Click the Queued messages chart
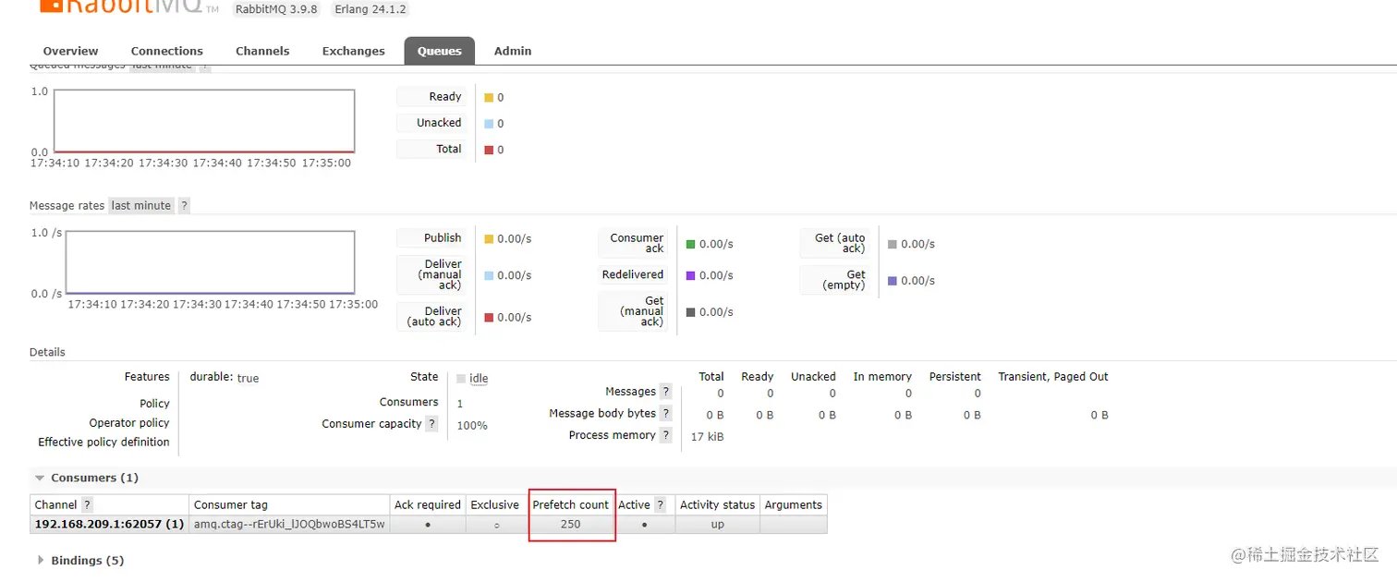This screenshot has width=1397, height=582. point(204,121)
